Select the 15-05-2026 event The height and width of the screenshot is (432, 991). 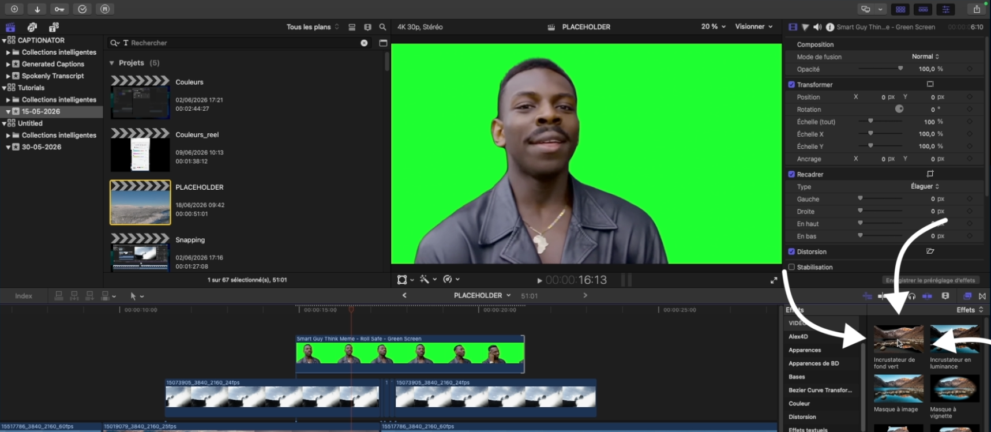click(x=40, y=111)
